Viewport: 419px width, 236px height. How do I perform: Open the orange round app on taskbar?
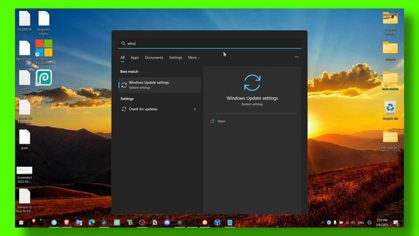click(205, 222)
